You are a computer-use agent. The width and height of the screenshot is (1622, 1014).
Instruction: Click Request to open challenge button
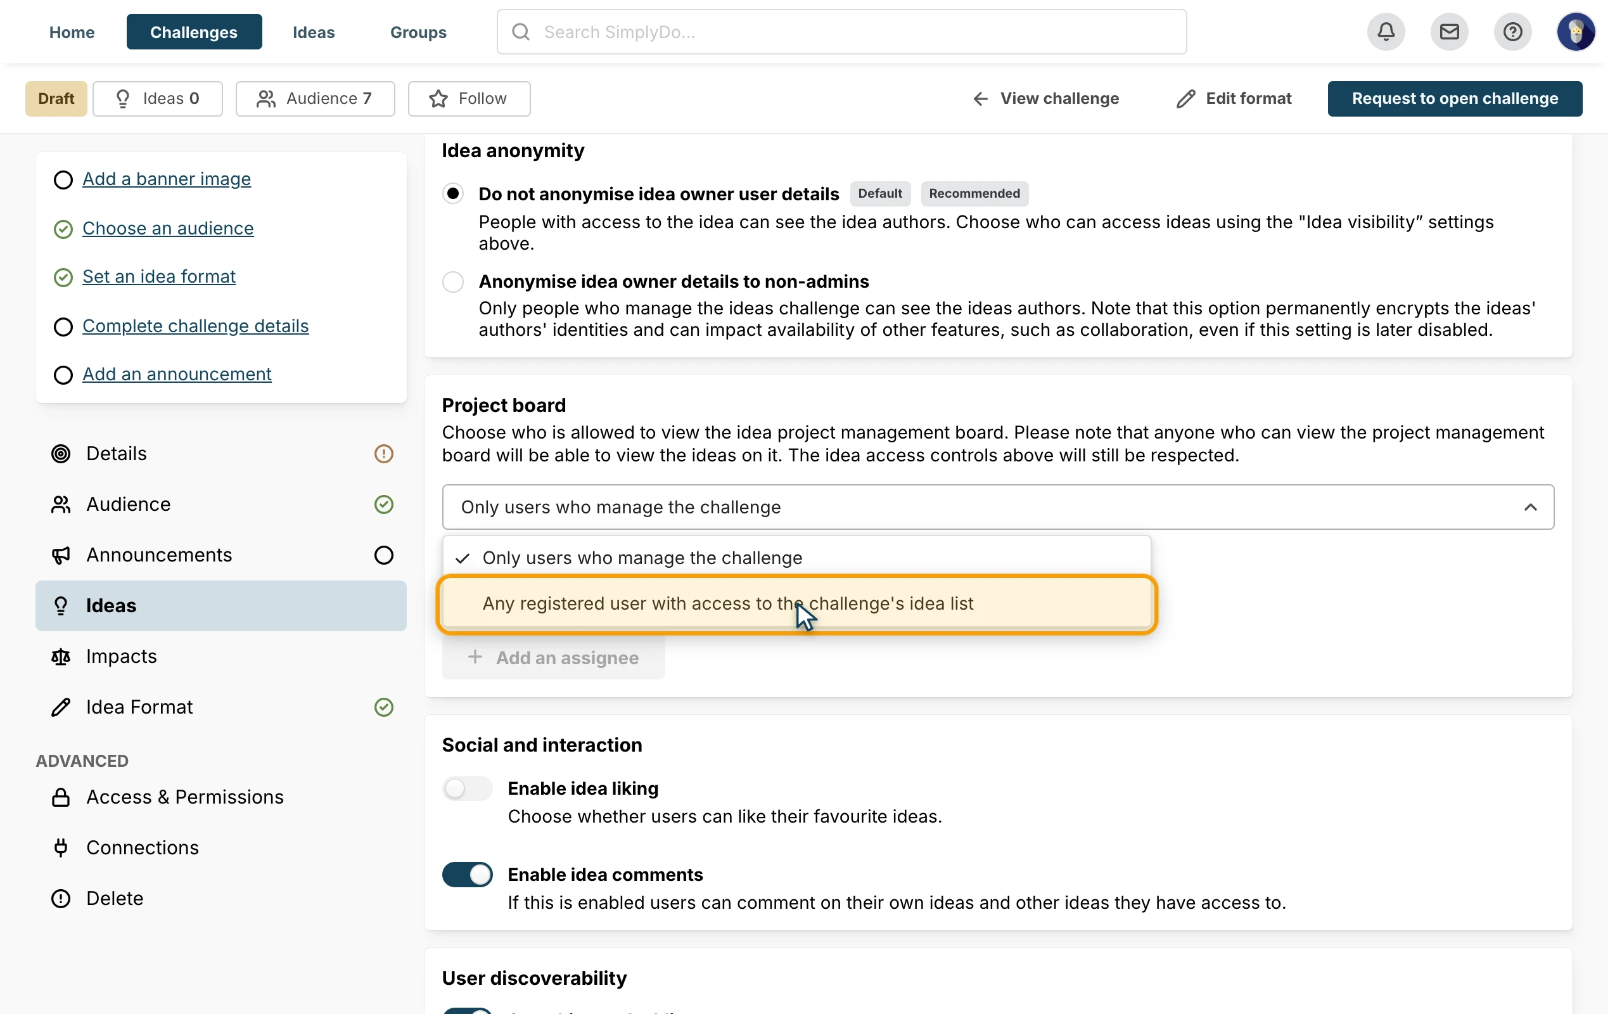tap(1455, 99)
